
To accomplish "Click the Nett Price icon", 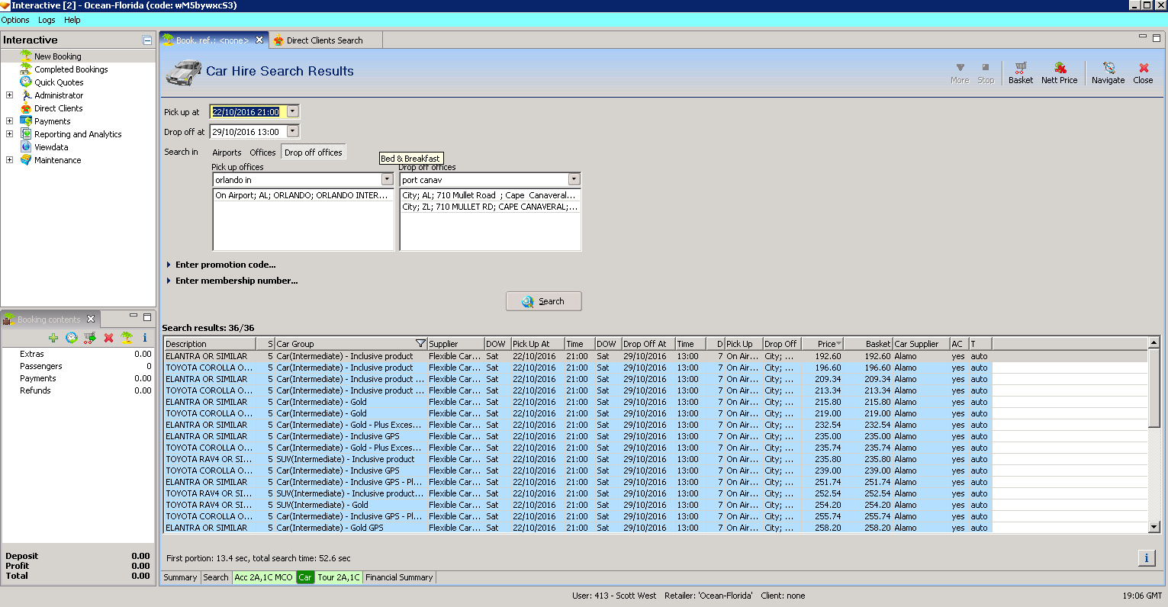I will (x=1059, y=69).
